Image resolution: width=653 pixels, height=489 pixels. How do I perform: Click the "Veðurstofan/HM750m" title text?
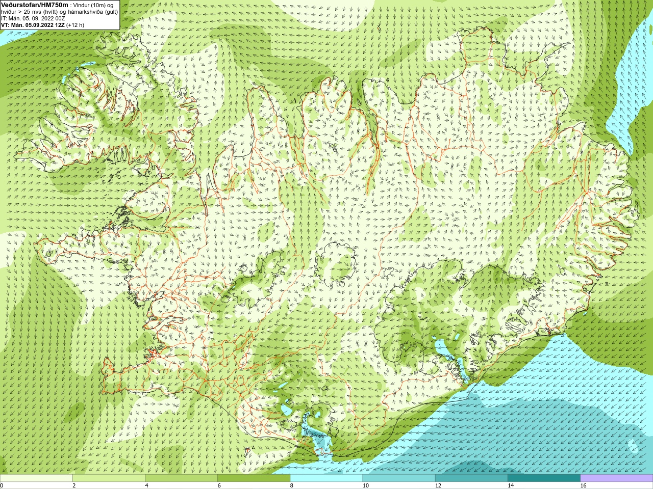pos(35,5)
